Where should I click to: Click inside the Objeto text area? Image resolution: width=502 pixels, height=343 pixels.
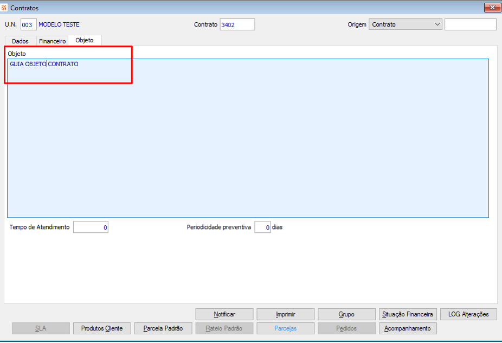point(248,138)
